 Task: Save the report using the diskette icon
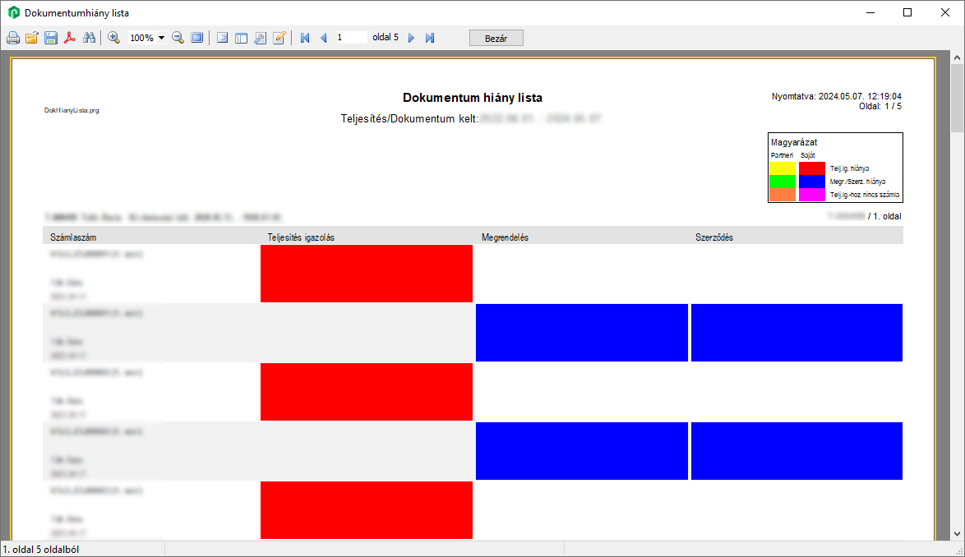tap(51, 38)
